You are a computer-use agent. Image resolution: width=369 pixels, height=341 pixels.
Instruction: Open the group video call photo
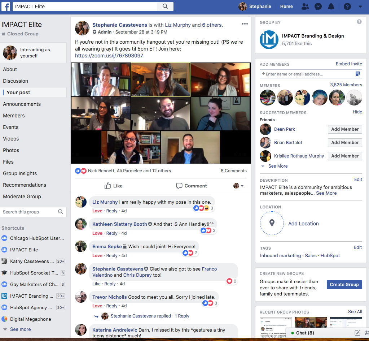tap(161, 113)
